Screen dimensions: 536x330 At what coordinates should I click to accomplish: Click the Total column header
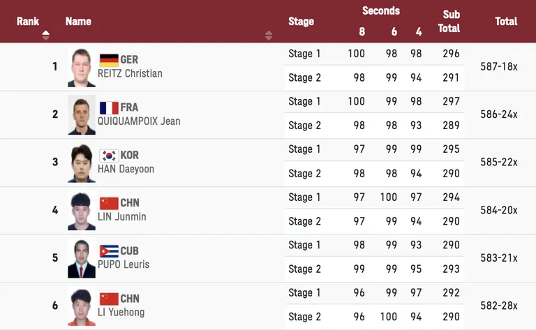[x=506, y=21]
